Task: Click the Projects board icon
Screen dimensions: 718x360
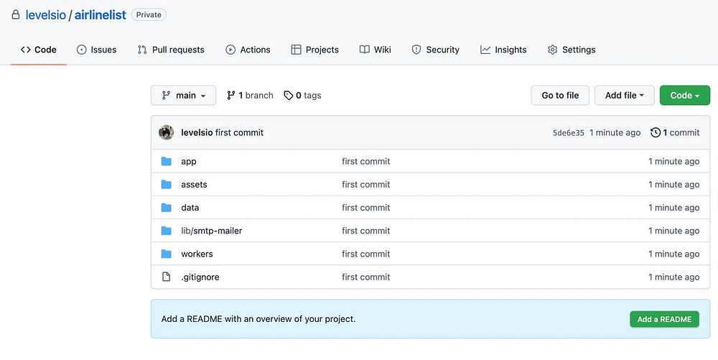Action: click(x=297, y=50)
